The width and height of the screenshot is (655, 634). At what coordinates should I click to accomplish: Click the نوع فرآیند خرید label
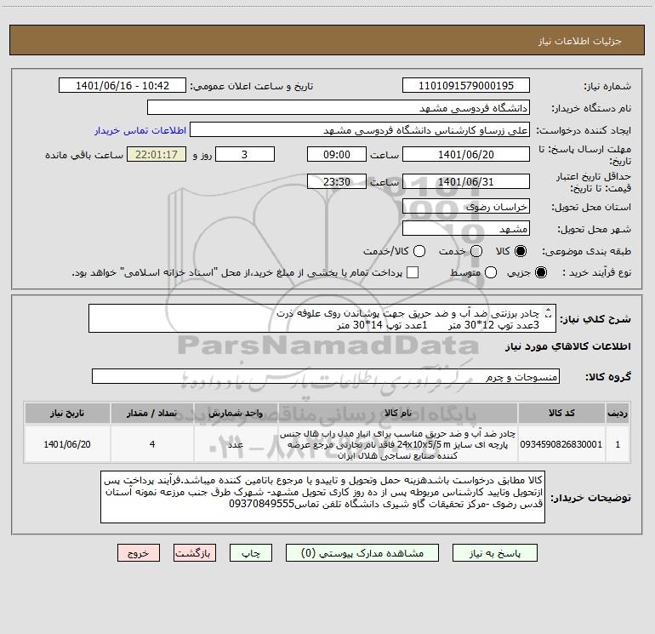tap(596, 272)
